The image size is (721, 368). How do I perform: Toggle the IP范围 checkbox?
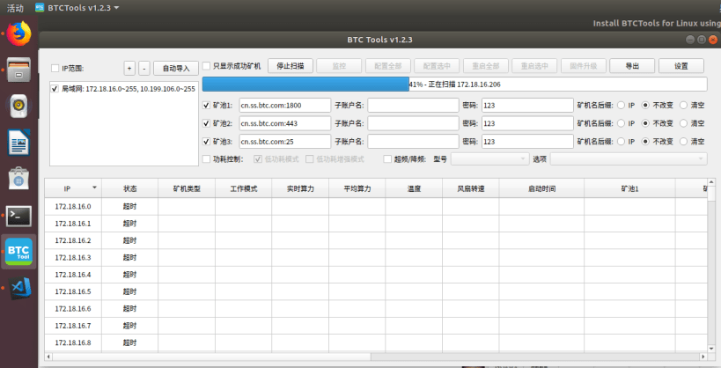[55, 68]
